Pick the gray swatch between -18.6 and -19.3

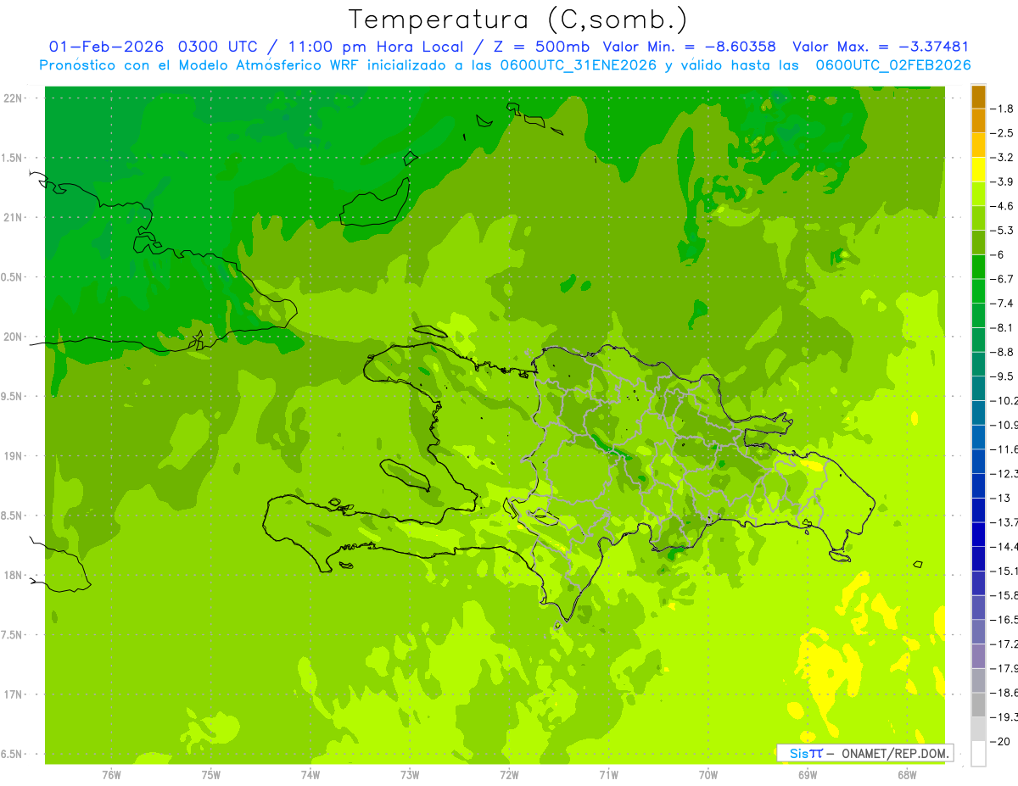[978, 705]
